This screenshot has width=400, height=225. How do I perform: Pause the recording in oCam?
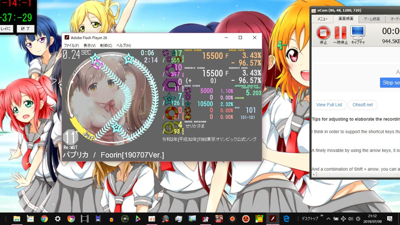[340, 32]
